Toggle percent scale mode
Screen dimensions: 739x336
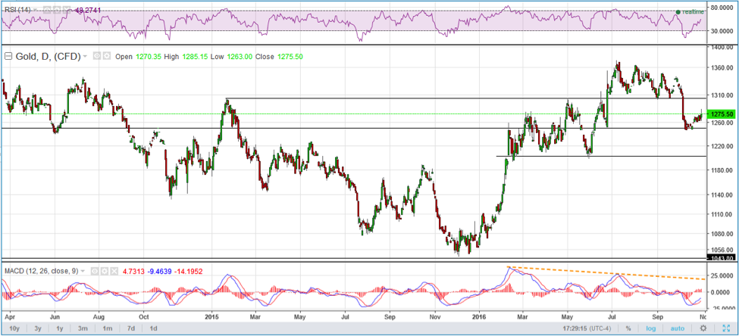tap(628, 328)
